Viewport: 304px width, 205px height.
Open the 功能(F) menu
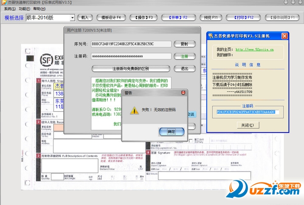click(25, 9)
